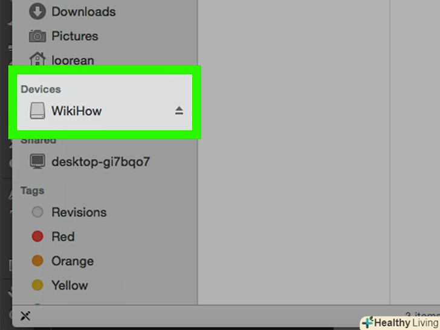Image resolution: width=440 pixels, height=330 pixels.
Task: Eject the WikiHow drive
Action: pos(179,111)
